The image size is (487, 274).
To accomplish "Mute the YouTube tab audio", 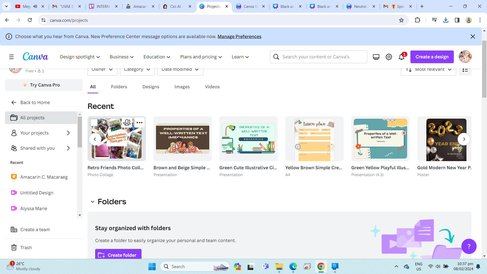I will click(35, 6).
